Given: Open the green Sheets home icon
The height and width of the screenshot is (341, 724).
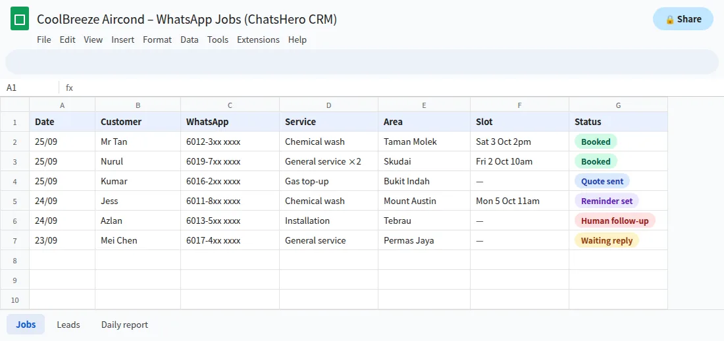Looking at the screenshot, I should (x=20, y=18).
